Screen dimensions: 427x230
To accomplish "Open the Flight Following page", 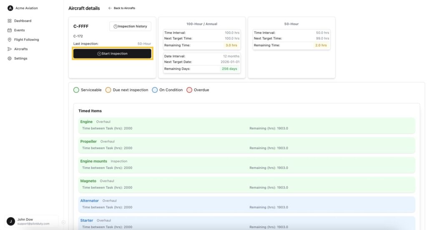I will tap(26, 40).
